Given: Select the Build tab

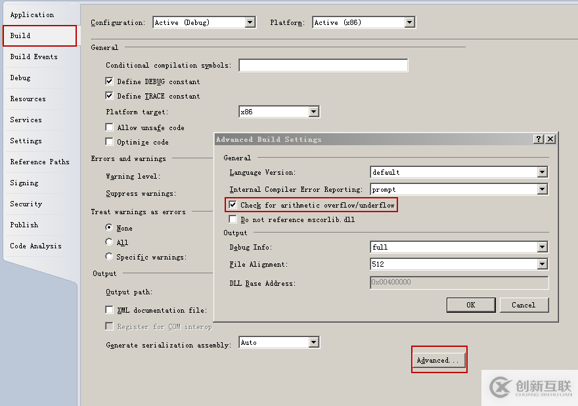Looking at the screenshot, I should pyautogui.click(x=39, y=35).
